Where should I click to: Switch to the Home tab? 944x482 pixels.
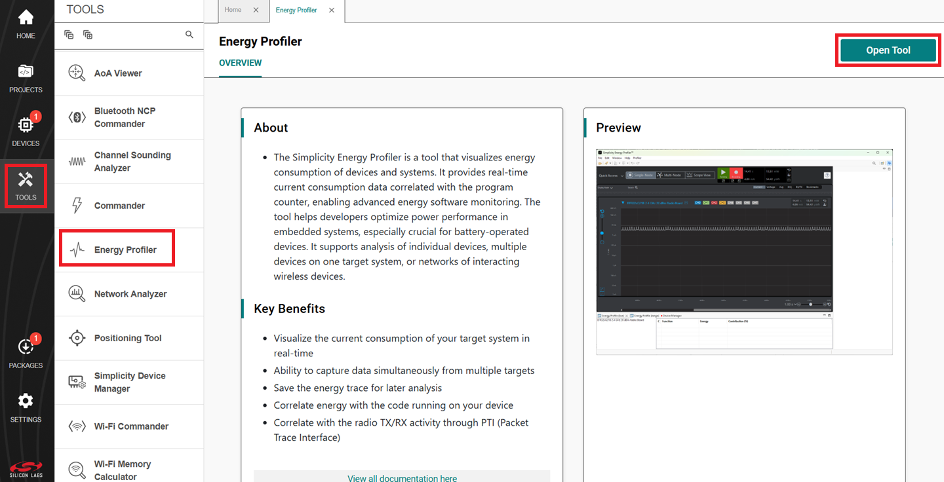tap(233, 10)
